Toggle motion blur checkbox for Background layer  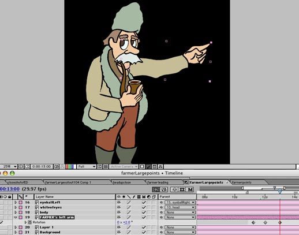[x=144, y=232]
